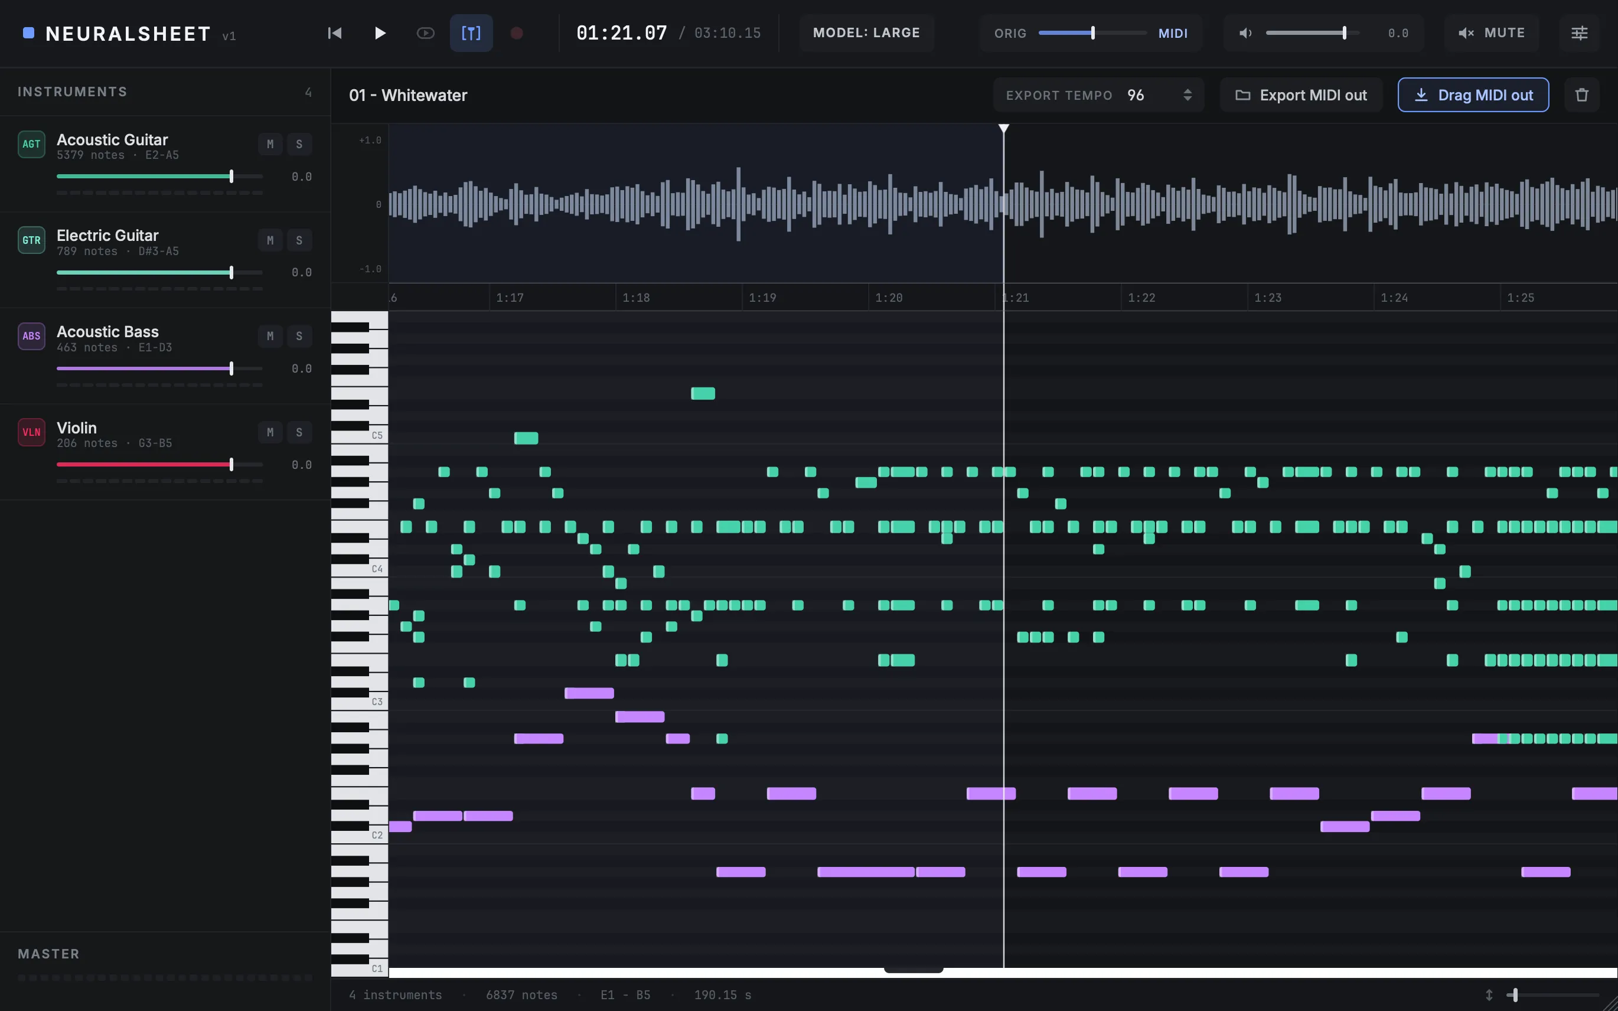Adjust the Acoustic Guitar volume slider

coord(160,177)
